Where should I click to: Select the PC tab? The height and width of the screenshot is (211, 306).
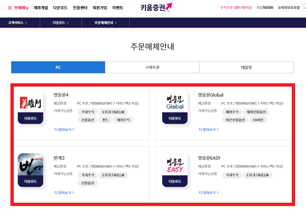[58, 67]
